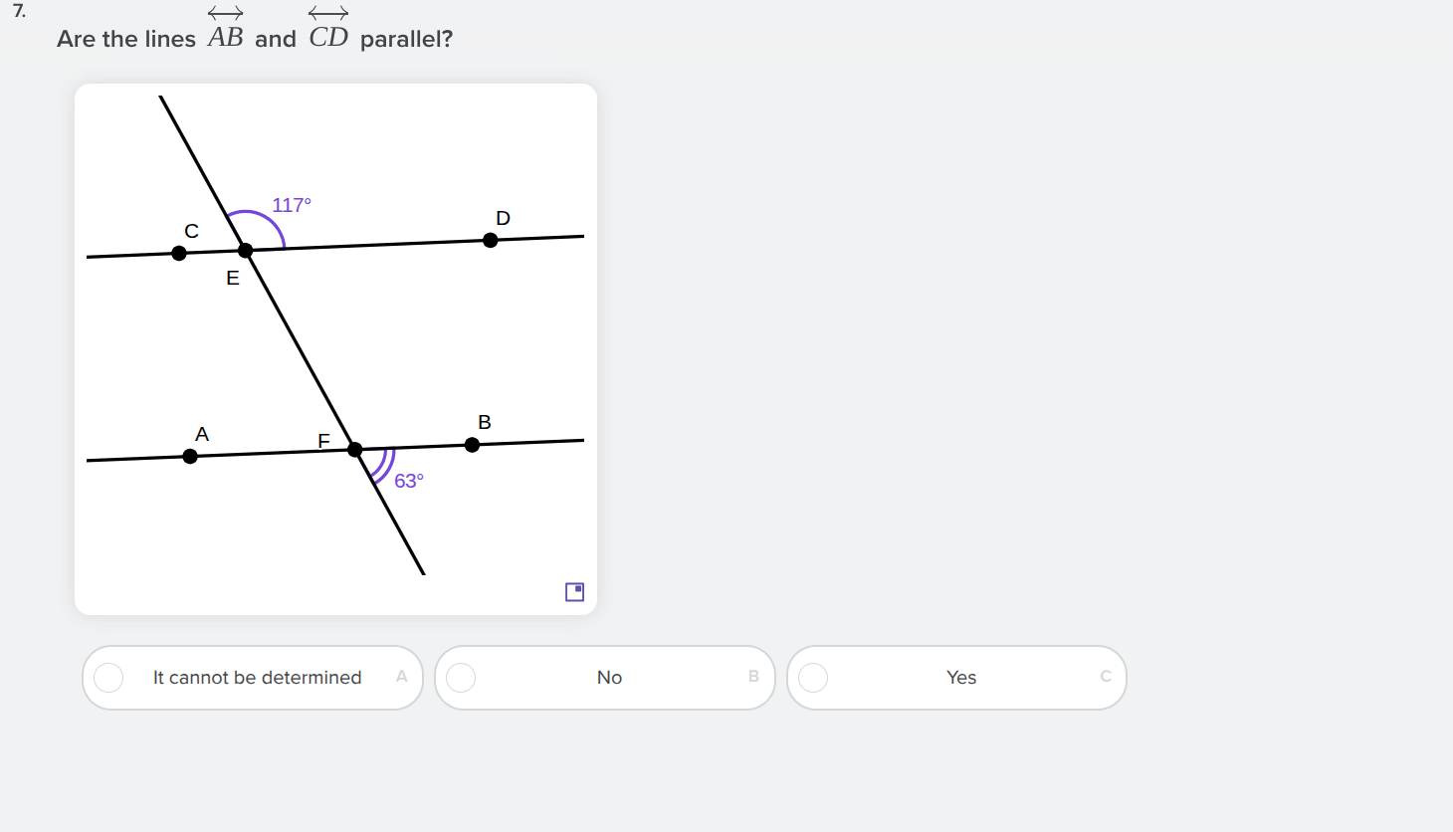Click answer choice letter A indicator

point(402,676)
